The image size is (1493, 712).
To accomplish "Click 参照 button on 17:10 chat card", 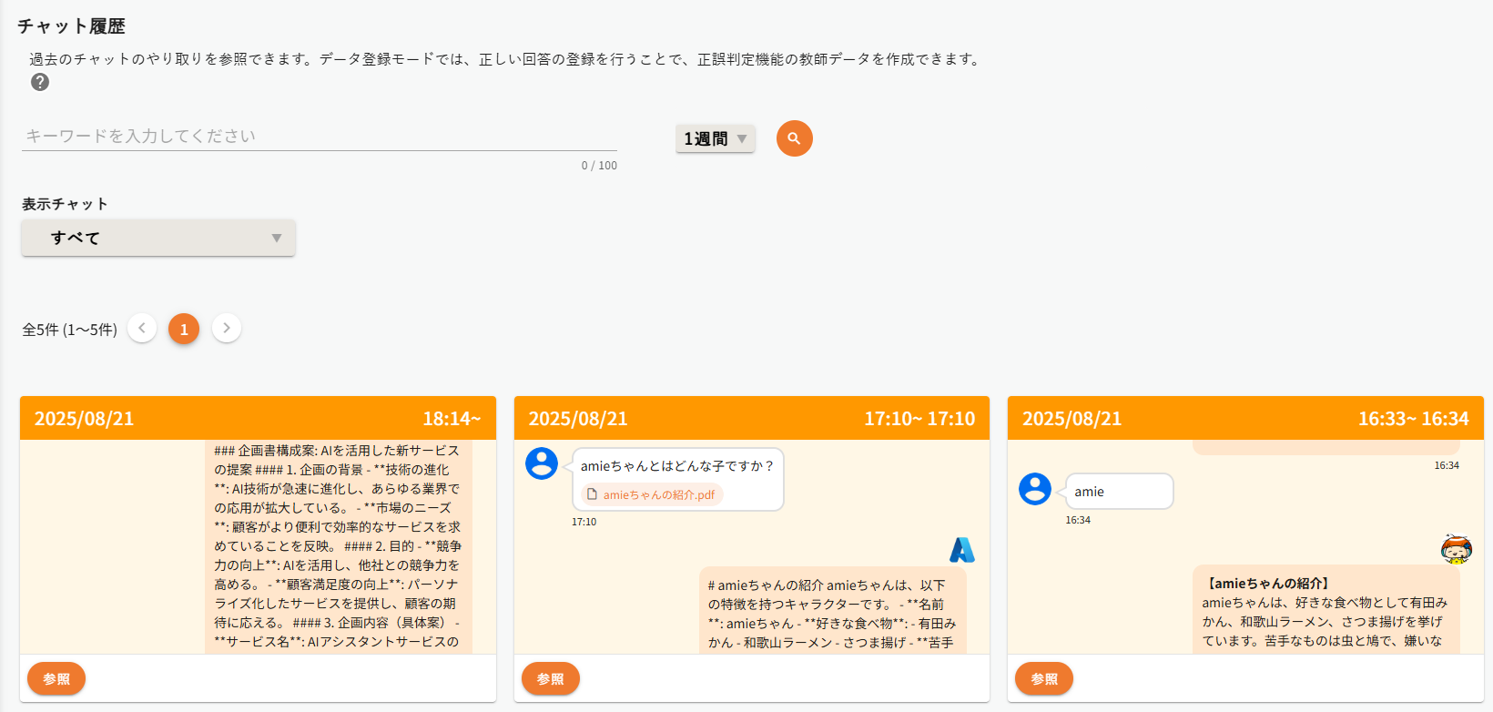I will coord(550,678).
